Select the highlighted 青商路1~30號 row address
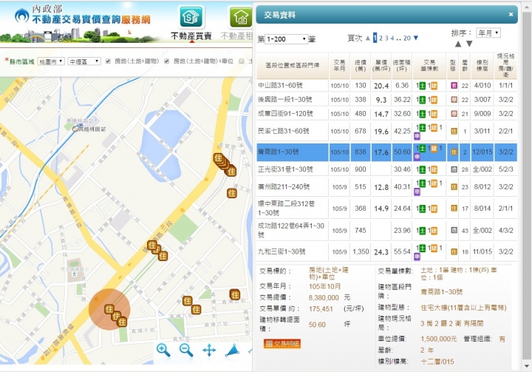 click(x=279, y=152)
